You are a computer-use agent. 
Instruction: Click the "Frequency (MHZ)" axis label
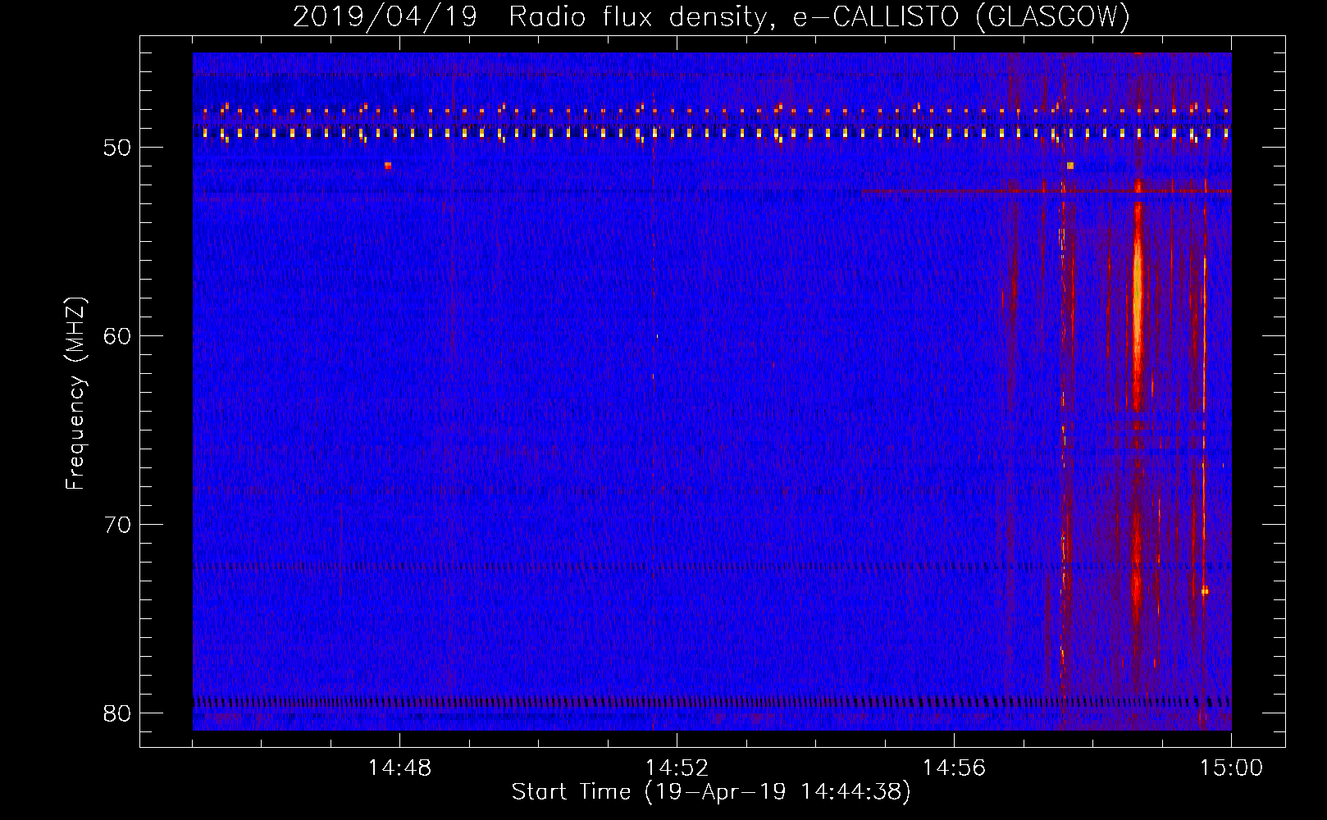coord(75,394)
